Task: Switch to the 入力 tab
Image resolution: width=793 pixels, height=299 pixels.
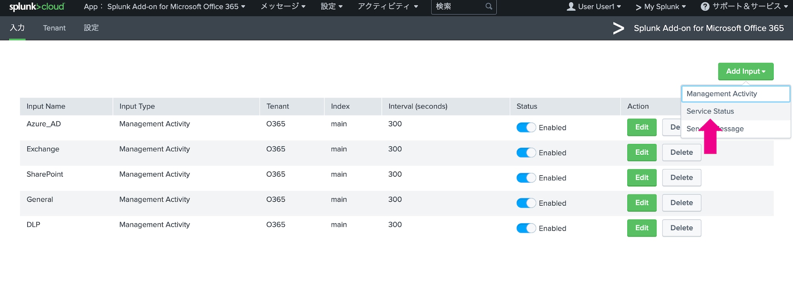Action: point(17,28)
